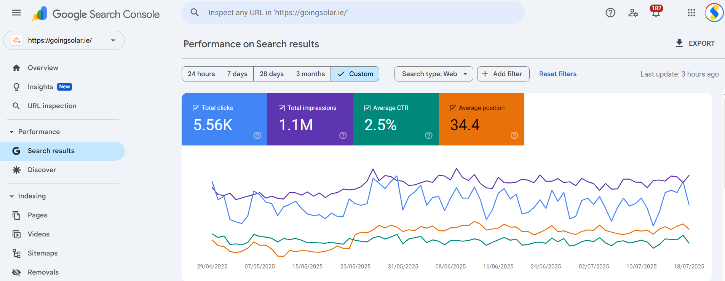Open the hamburger main menu
725x281 pixels.
pos(16,13)
